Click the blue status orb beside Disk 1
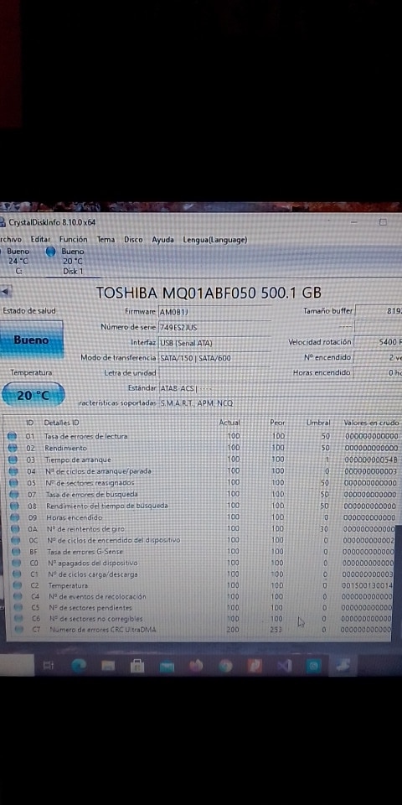 pyautogui.click(x=50, y=252)
